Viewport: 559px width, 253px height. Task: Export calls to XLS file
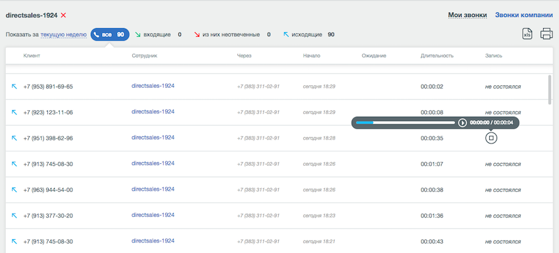pos(527,34)
